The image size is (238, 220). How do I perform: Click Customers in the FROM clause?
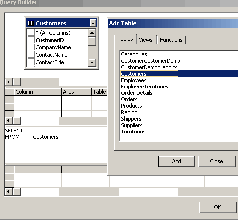tap(46, 137)
